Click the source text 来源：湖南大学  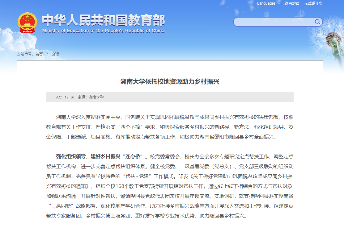click(91, 97)
